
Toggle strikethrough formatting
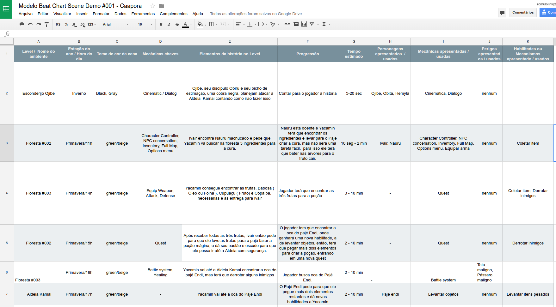pos(177,24)
